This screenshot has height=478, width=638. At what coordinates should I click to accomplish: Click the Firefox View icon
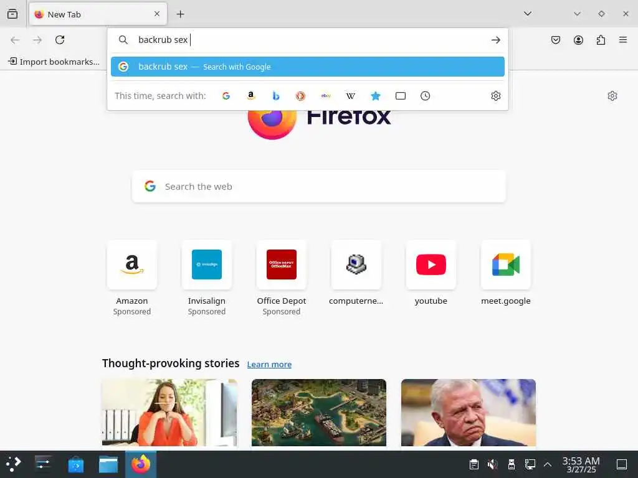[x=12, y=14]
